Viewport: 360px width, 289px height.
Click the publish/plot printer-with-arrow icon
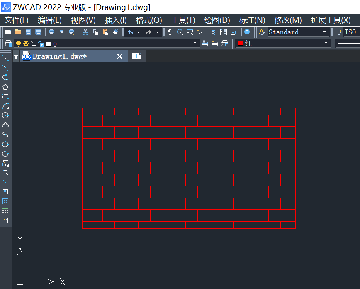point(72,32)
